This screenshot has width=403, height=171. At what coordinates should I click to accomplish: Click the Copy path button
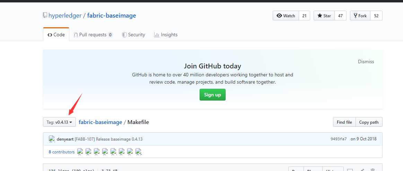369,122
